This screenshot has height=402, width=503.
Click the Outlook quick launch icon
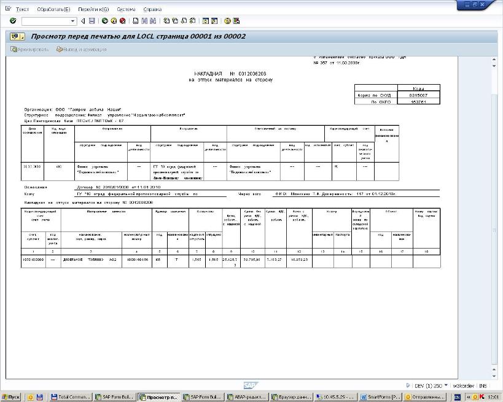pyautogui.click(x=31, y=397)
